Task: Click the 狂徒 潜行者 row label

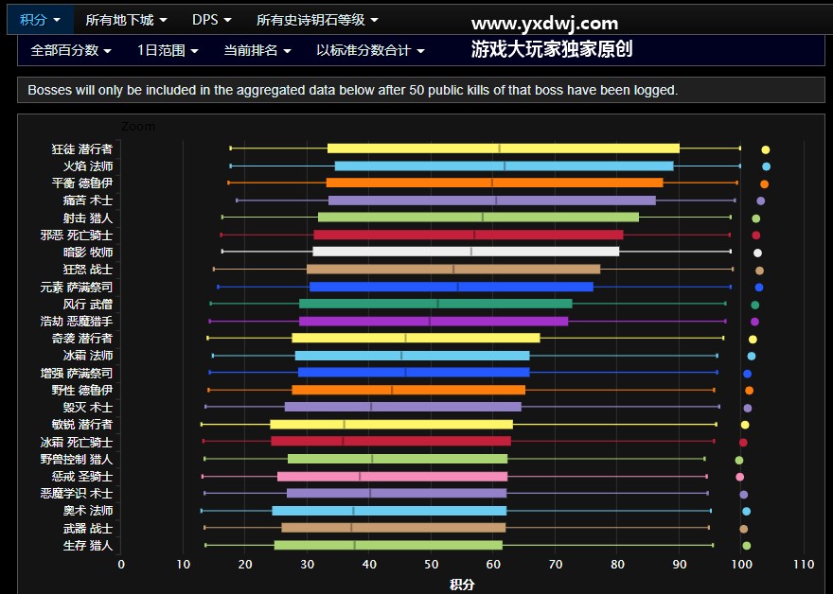Action: (81, 149)
